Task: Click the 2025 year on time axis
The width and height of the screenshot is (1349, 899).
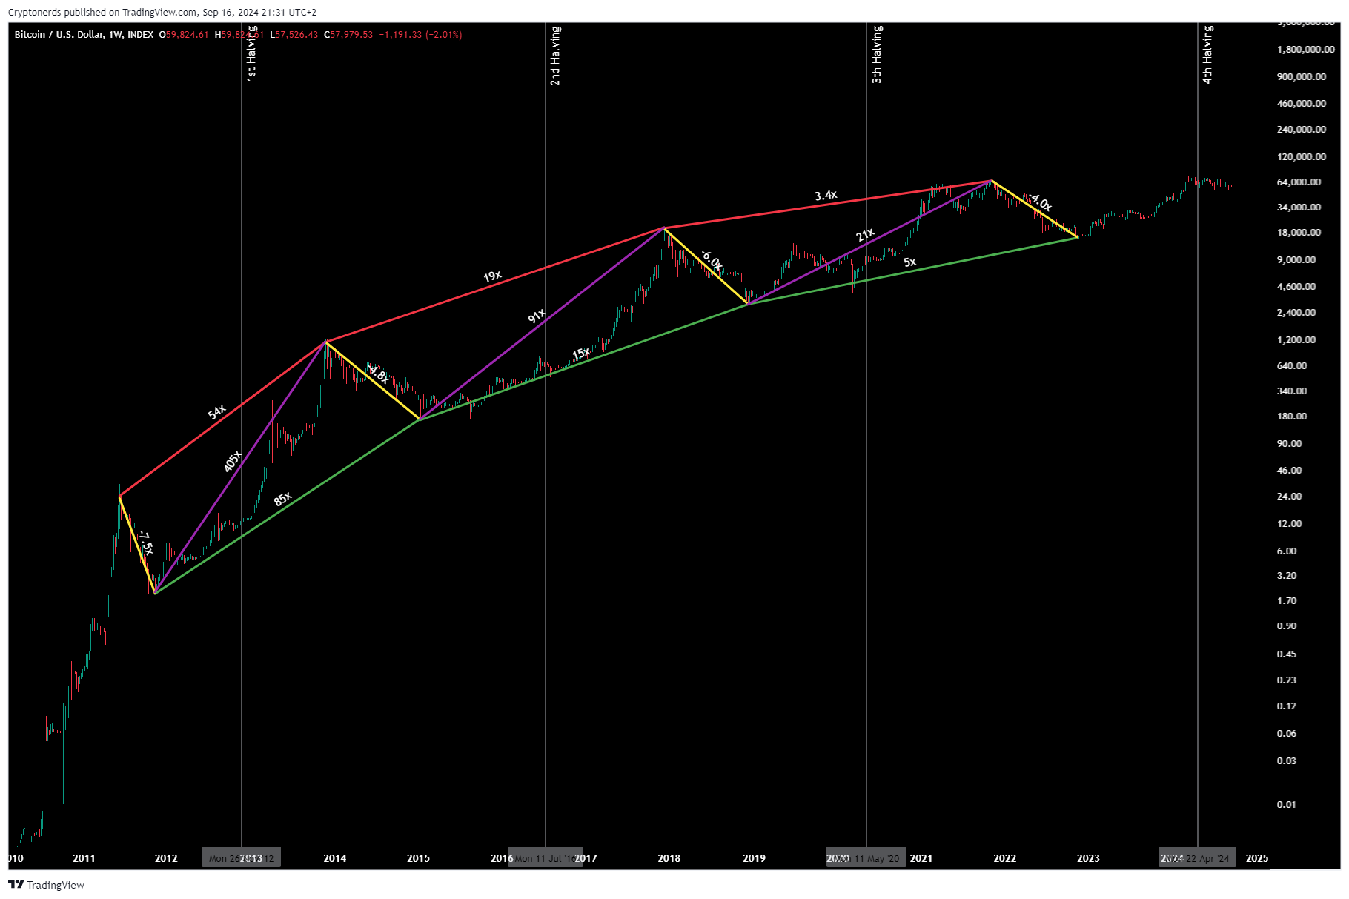Action: 1256,859
